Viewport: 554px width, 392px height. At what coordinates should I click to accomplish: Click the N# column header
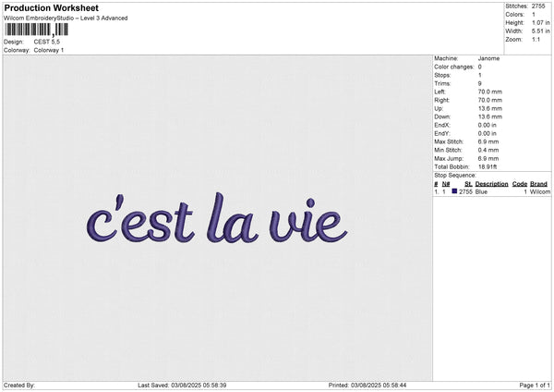446,183
